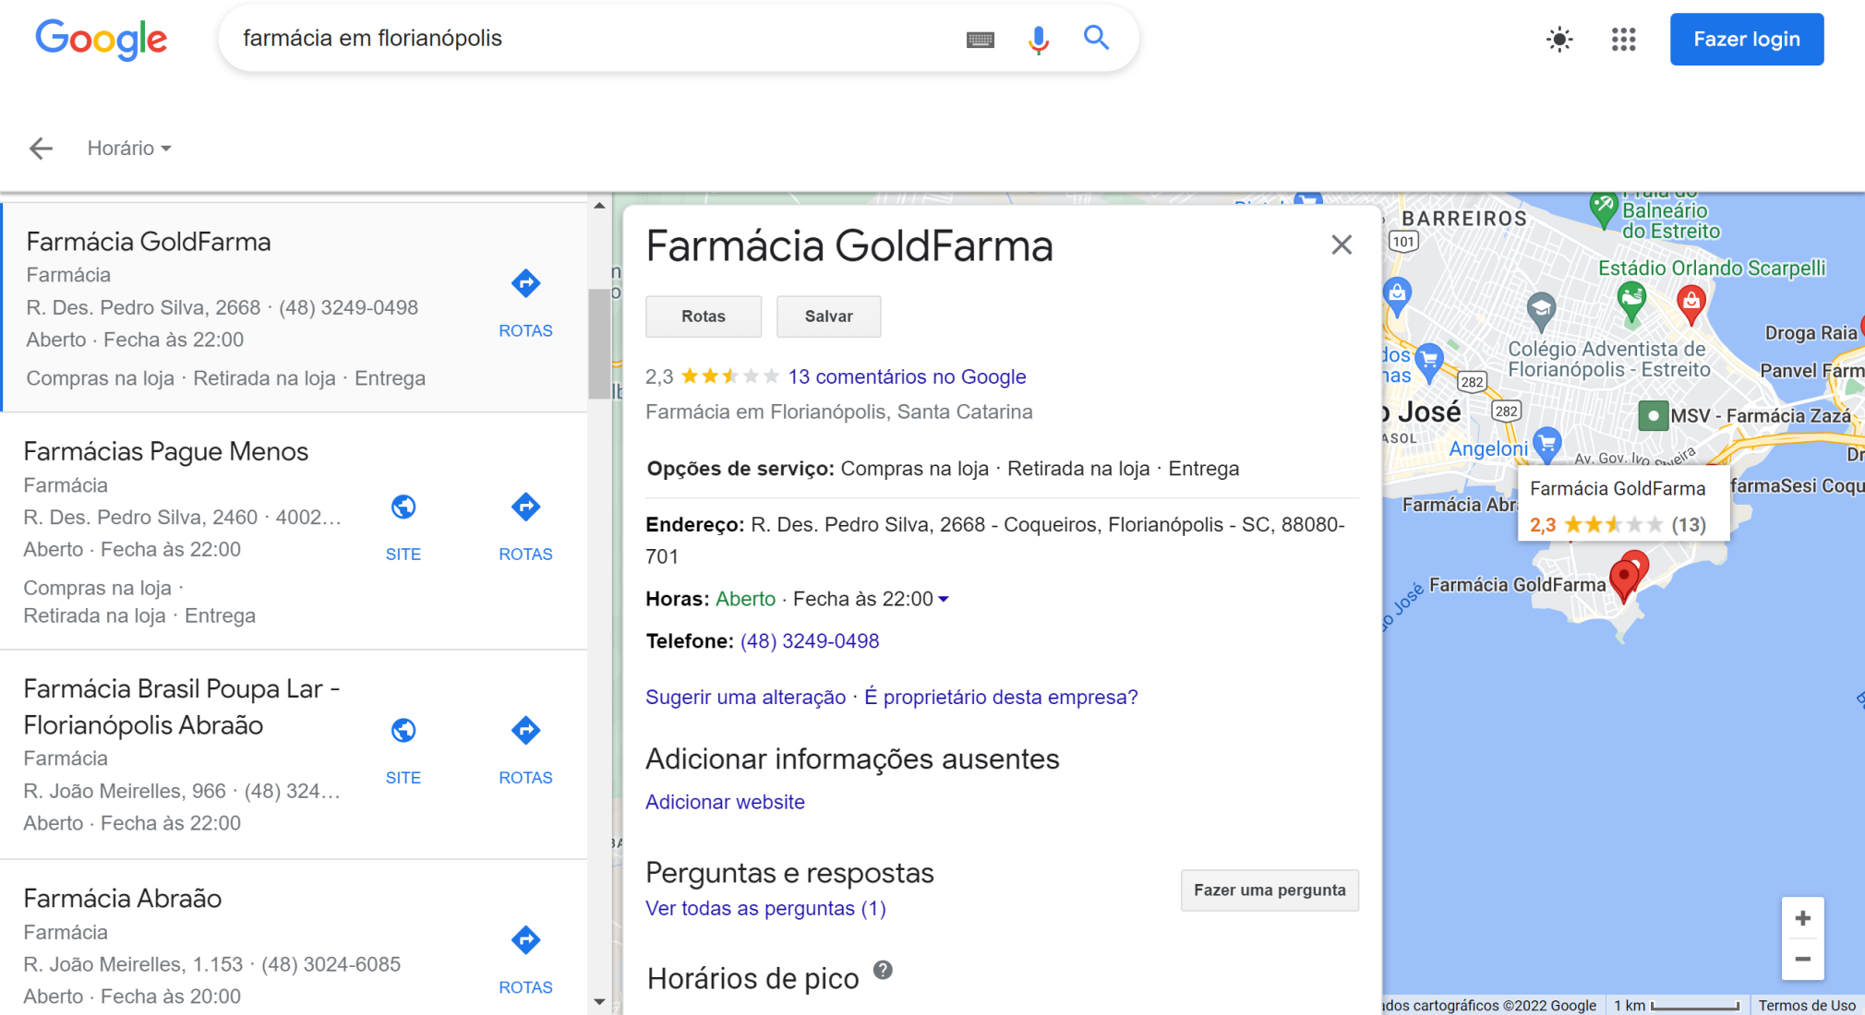Get directions icon for Farmácia GoldFarma listing

[x=525, y=284]
